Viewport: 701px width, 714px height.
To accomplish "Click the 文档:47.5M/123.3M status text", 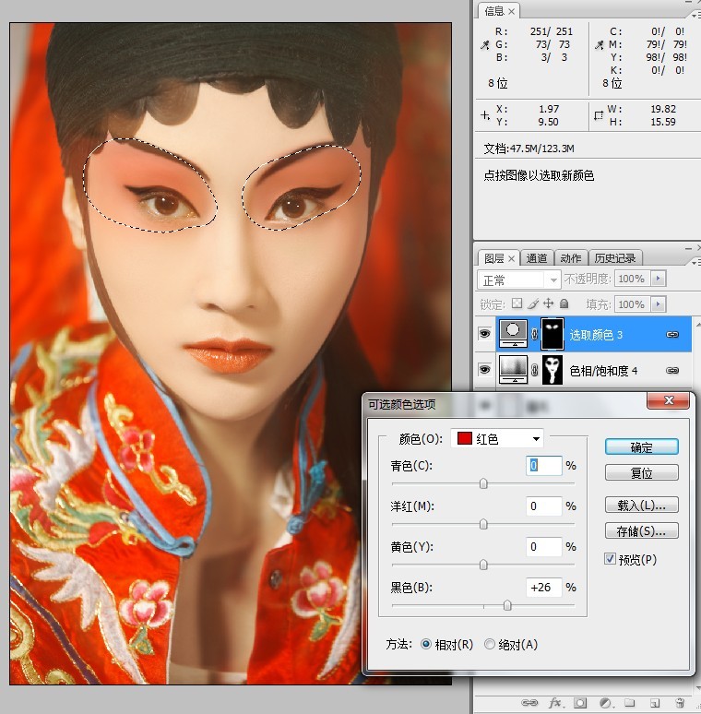I will (x=529, y=149).
